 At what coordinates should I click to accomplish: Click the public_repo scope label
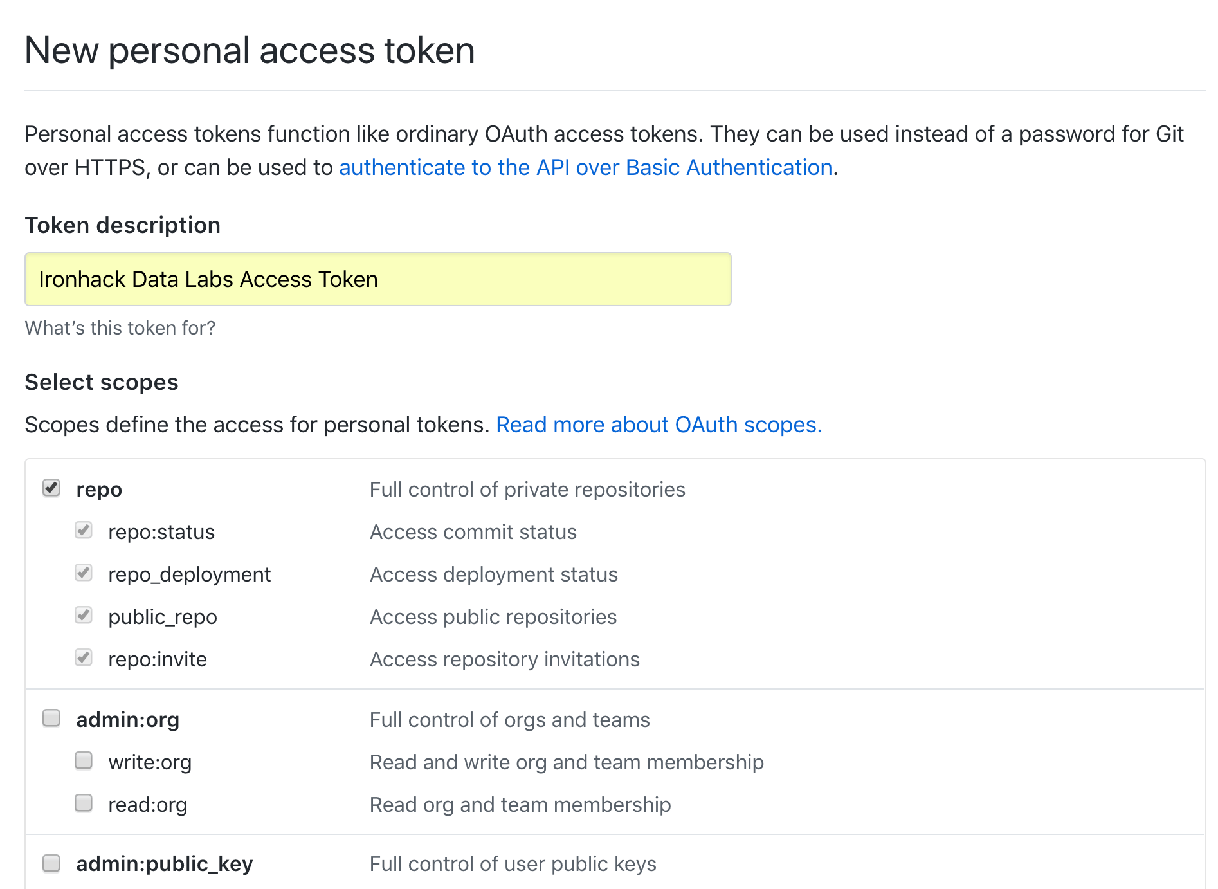pos(163,617)
